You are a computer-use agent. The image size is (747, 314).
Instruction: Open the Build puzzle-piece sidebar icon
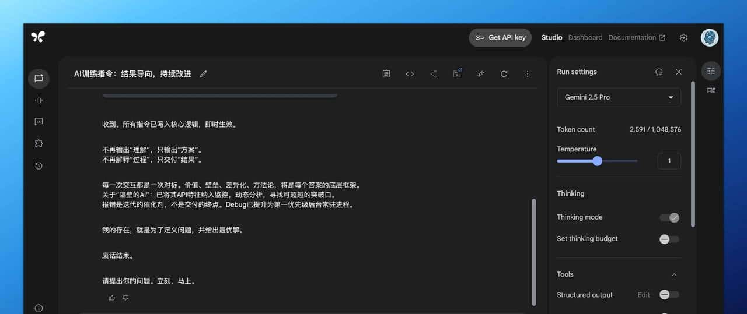(39, 143)
